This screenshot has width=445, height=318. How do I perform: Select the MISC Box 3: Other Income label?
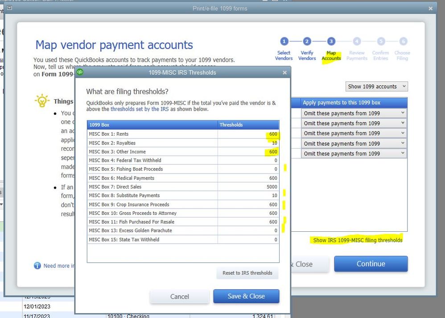(117, 152)
